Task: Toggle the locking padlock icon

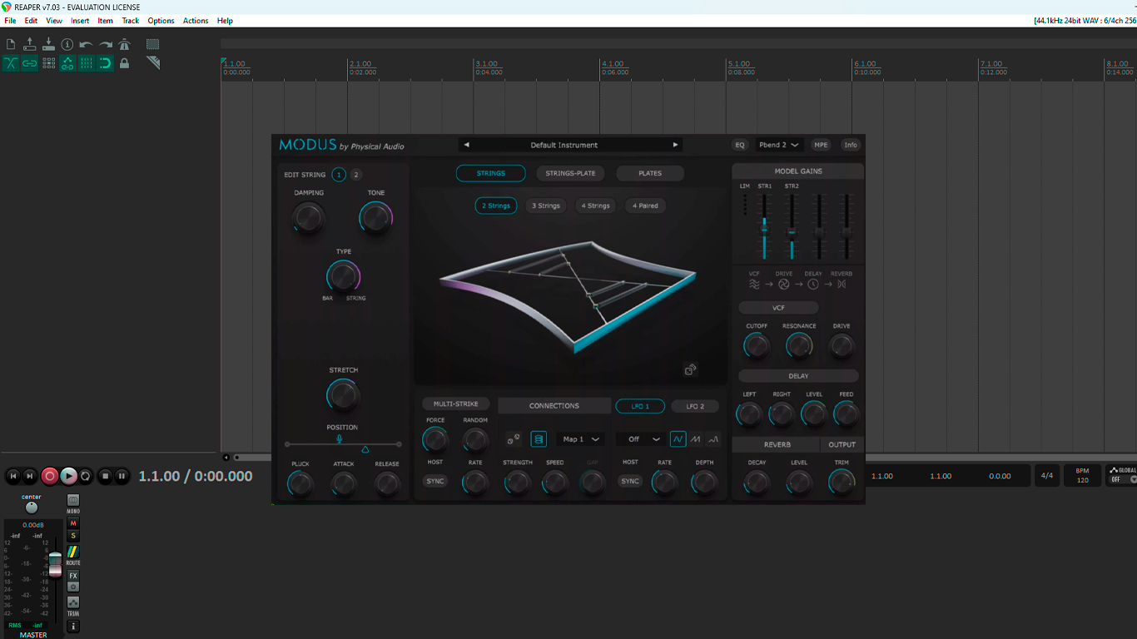Action: point(124,63)
